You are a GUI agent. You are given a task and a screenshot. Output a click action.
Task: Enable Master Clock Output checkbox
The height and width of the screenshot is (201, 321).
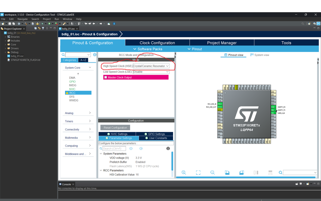pos(106,77)
